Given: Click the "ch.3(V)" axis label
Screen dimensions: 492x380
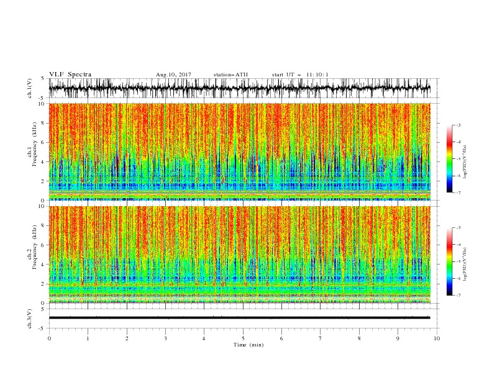Looking at the screenshot, I should [x=30, y=319].
